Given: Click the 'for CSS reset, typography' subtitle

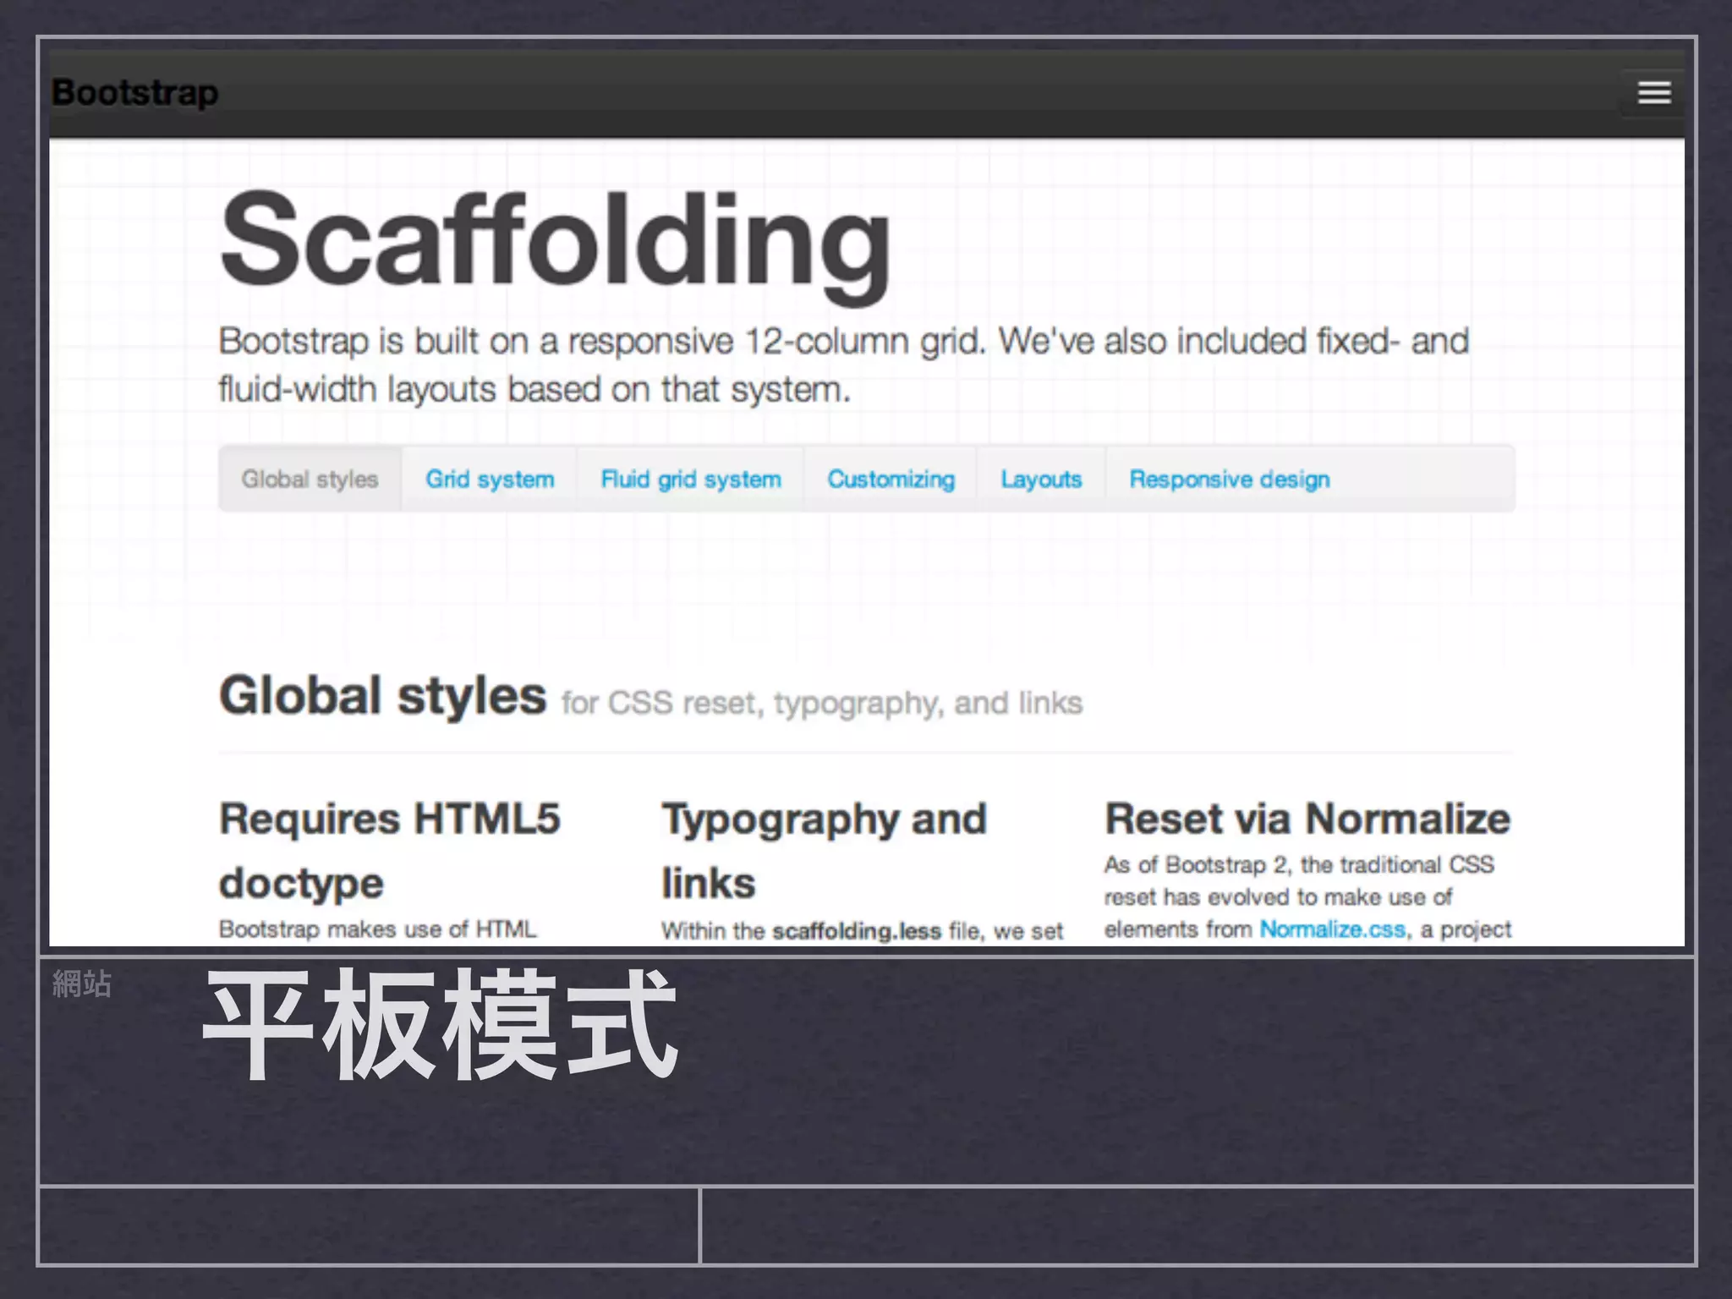Looking at the screenshot, I should click(821, 703).
